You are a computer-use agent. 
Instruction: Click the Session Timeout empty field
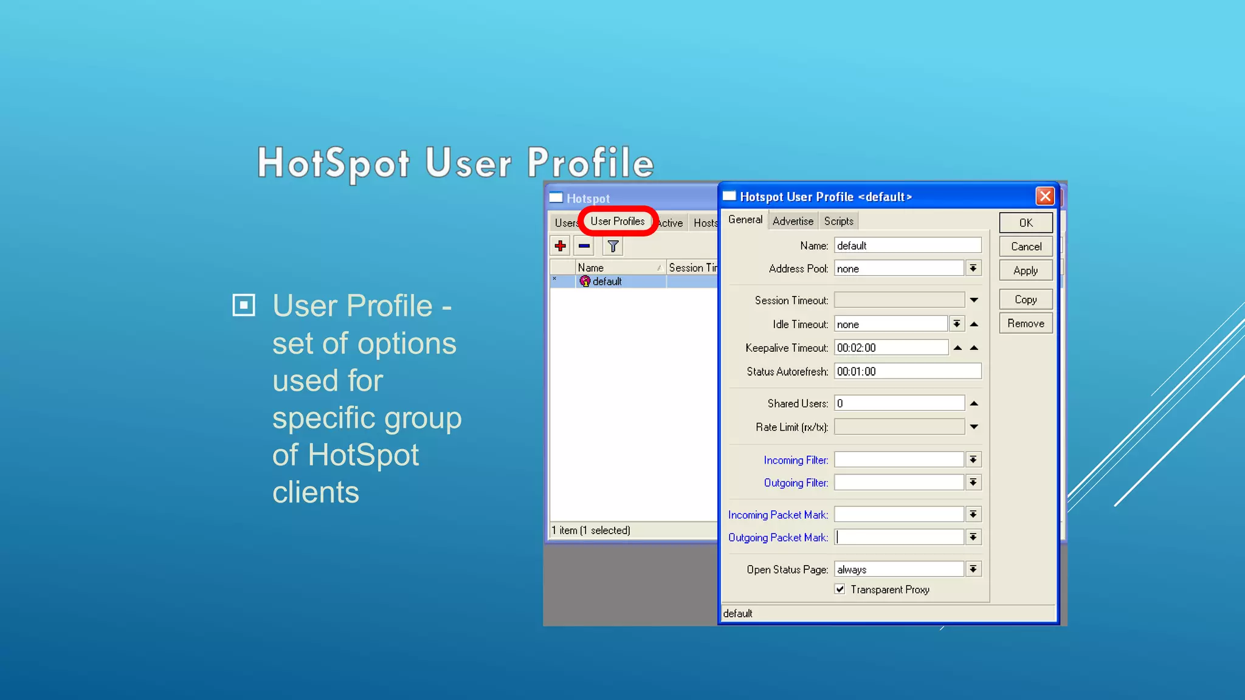[899, 300]
